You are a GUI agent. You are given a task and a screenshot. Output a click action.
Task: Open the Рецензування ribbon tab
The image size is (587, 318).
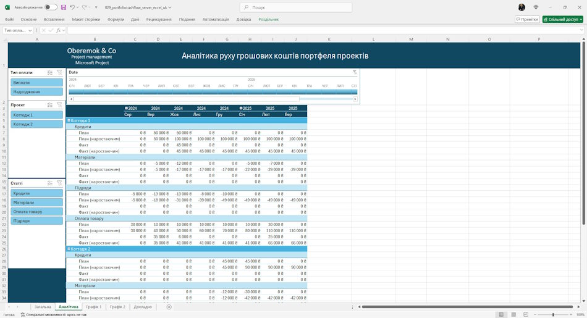point(159,20)
